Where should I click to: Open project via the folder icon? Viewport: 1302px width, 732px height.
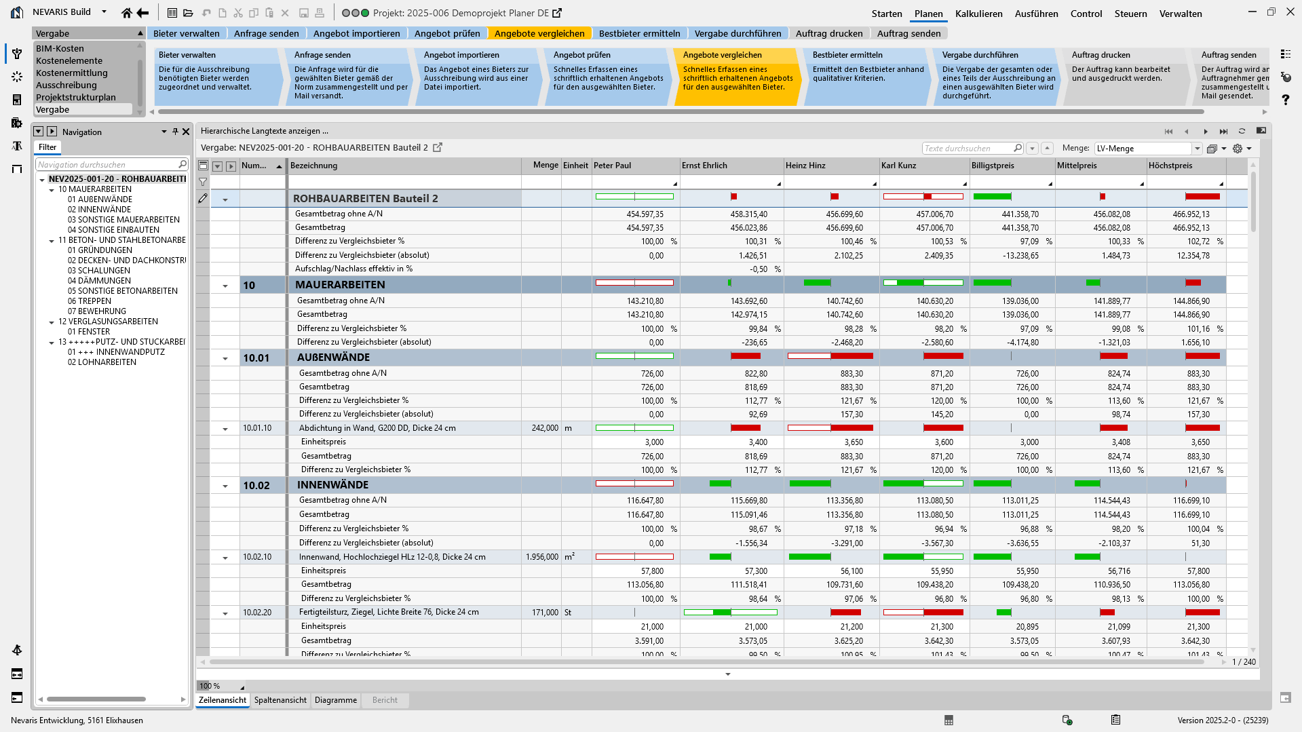pos(188,13)
